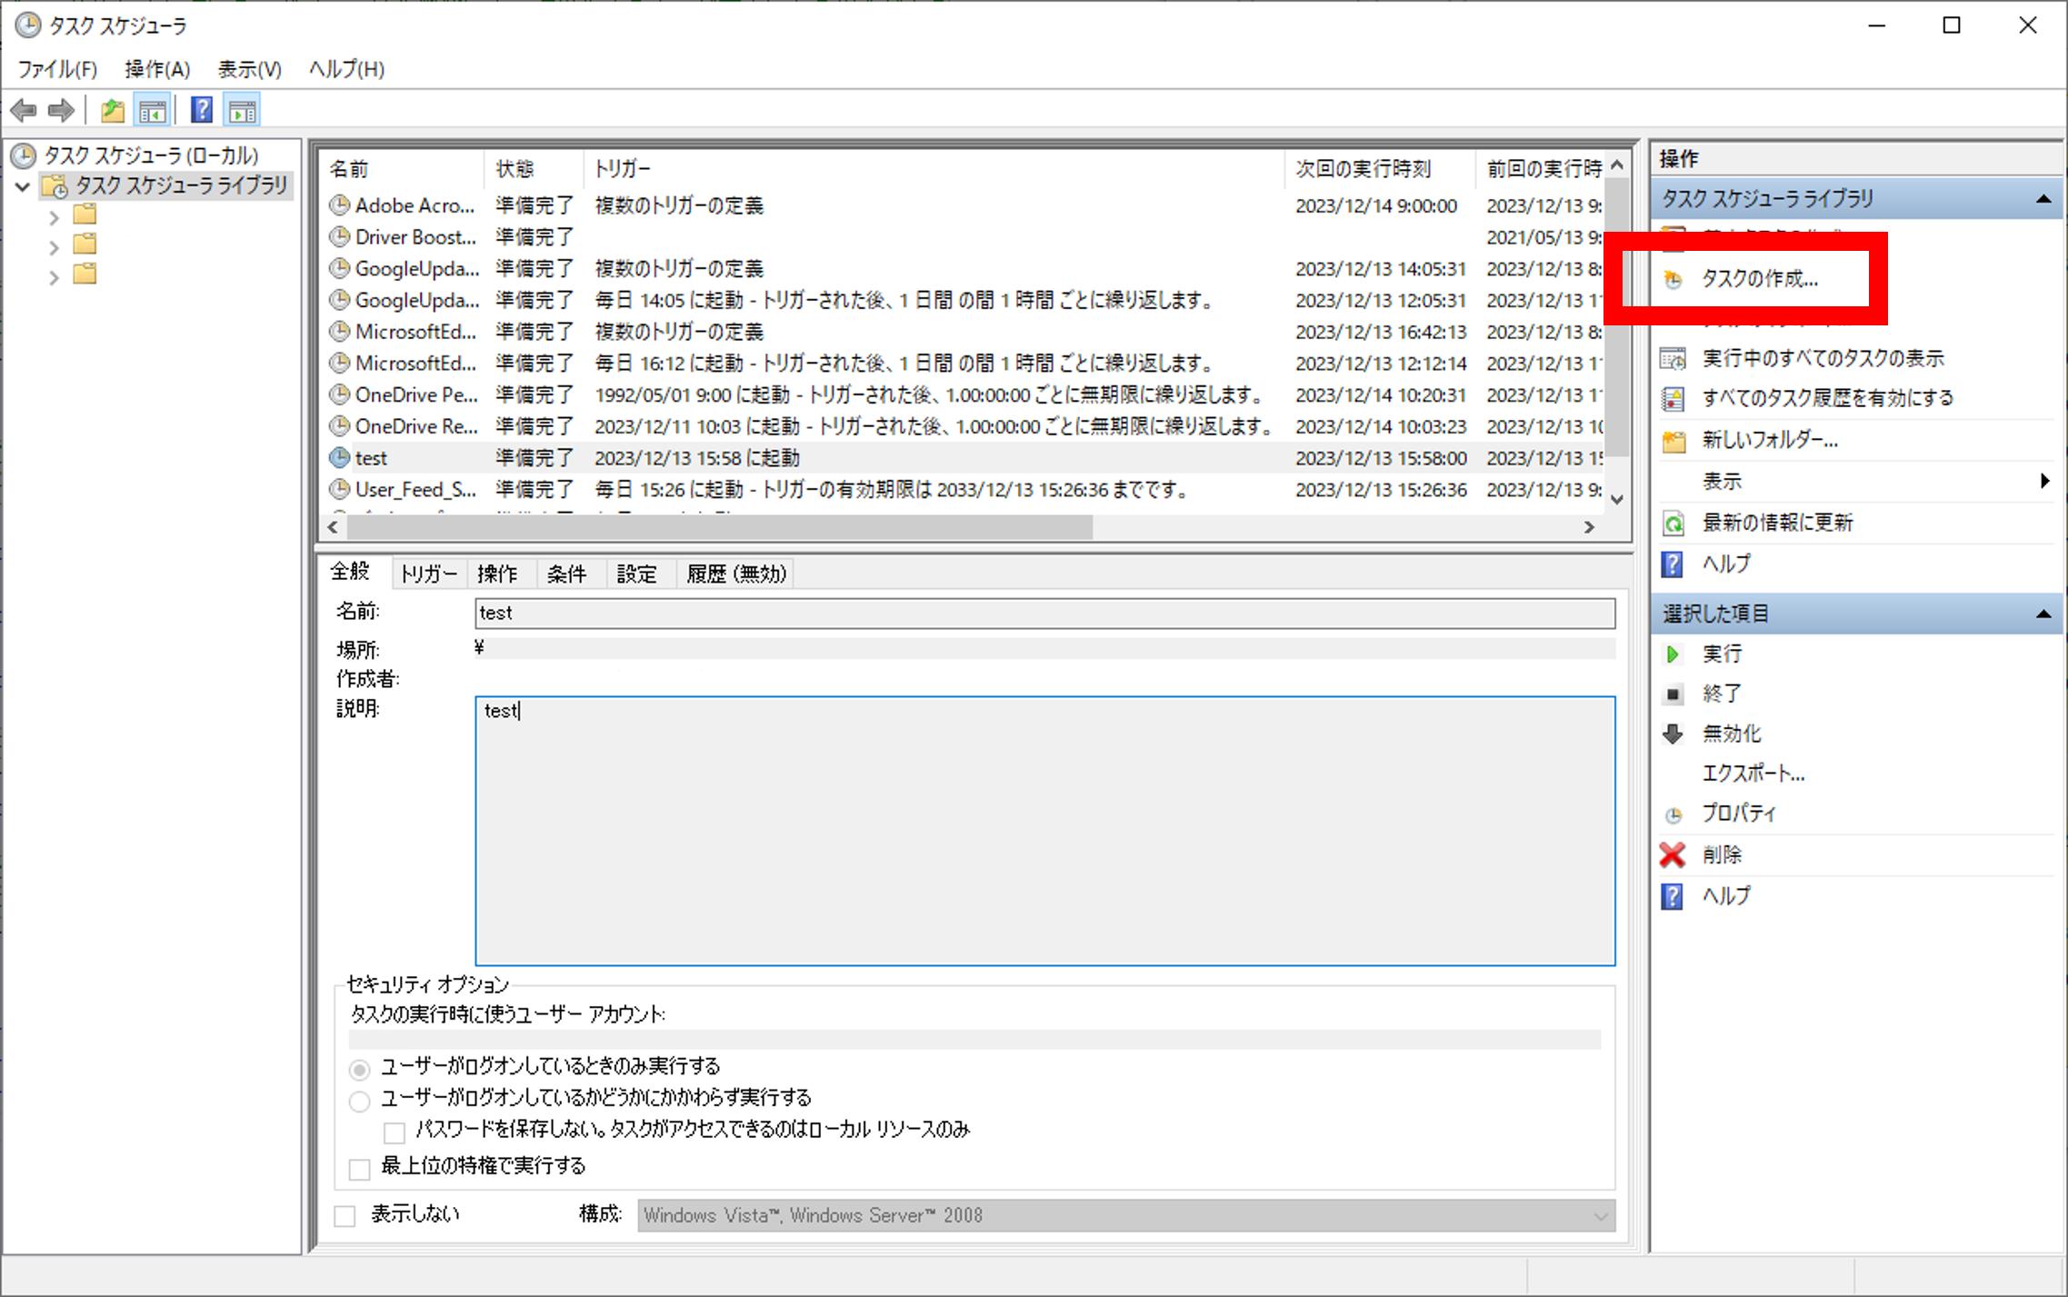Click the task list horizontal scrollbar
The width and height of the screenshot is (2068, 1297).
point(718,527)
